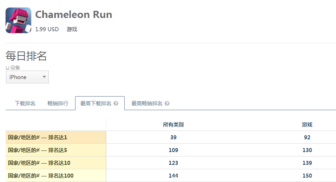The height and width of the screenshot is (182, 336).
Task: Select the 排名达5 row label
Action: pos(56,150)
